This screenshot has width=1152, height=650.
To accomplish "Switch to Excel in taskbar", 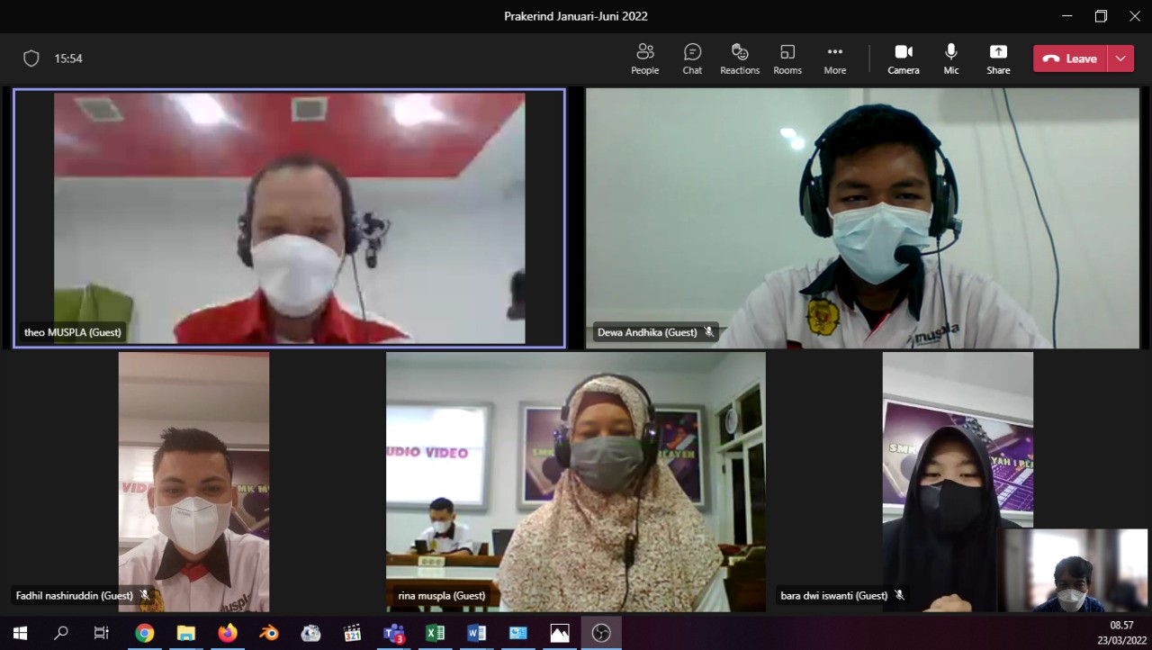I will pyautogui.click(x=435, y=633).
